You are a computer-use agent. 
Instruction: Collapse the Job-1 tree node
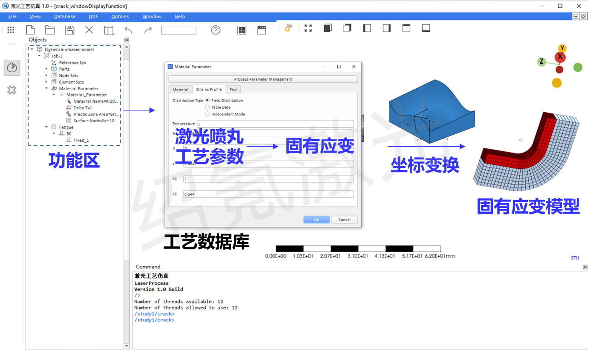pos(39,56)
